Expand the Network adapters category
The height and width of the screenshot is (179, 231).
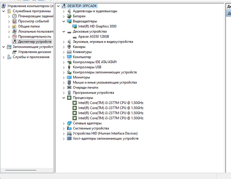click(64, 123)
